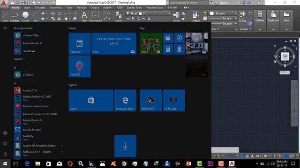Toggle group selection on/off button

(250, 24)
